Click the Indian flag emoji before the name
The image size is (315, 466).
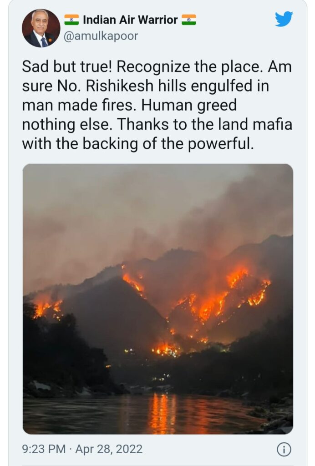[71, 20]
